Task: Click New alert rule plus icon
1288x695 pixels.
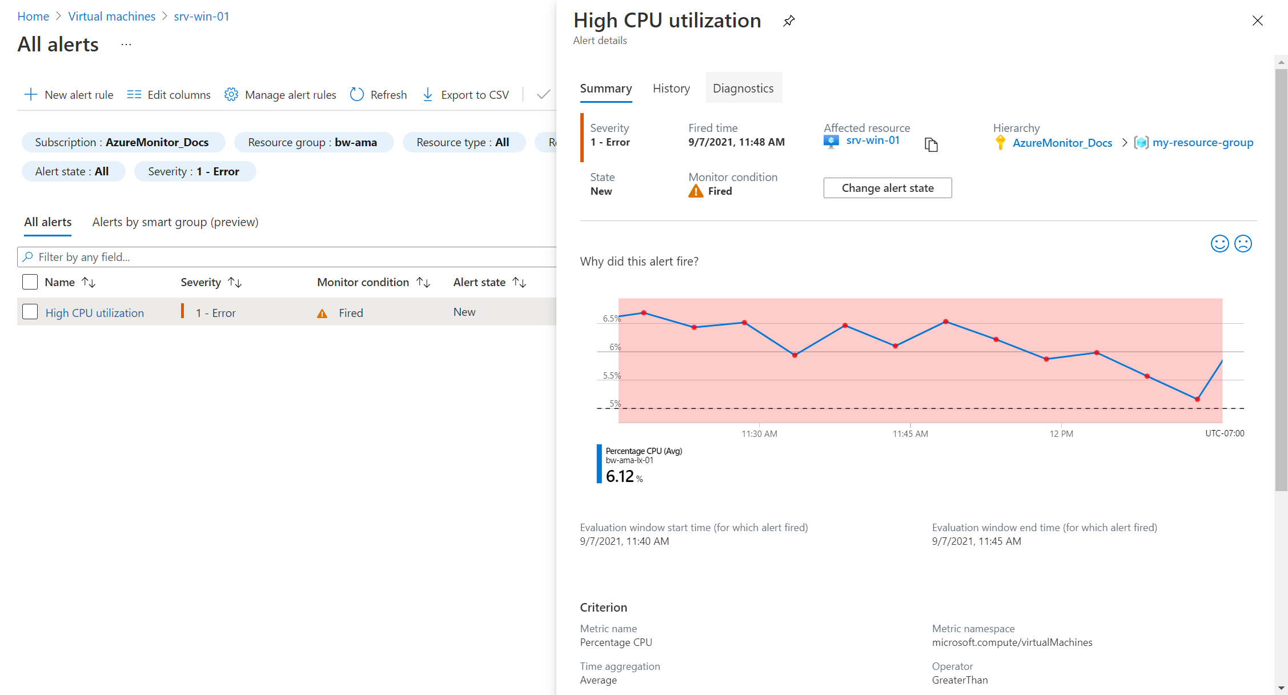Action: click(31, 95)
